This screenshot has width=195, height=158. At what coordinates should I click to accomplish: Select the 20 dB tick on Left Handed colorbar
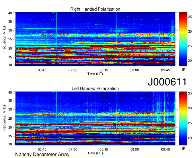[x=190, y=138]
